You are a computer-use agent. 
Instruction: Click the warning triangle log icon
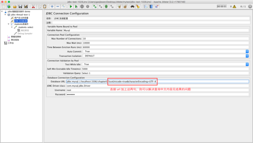(234, 7)
